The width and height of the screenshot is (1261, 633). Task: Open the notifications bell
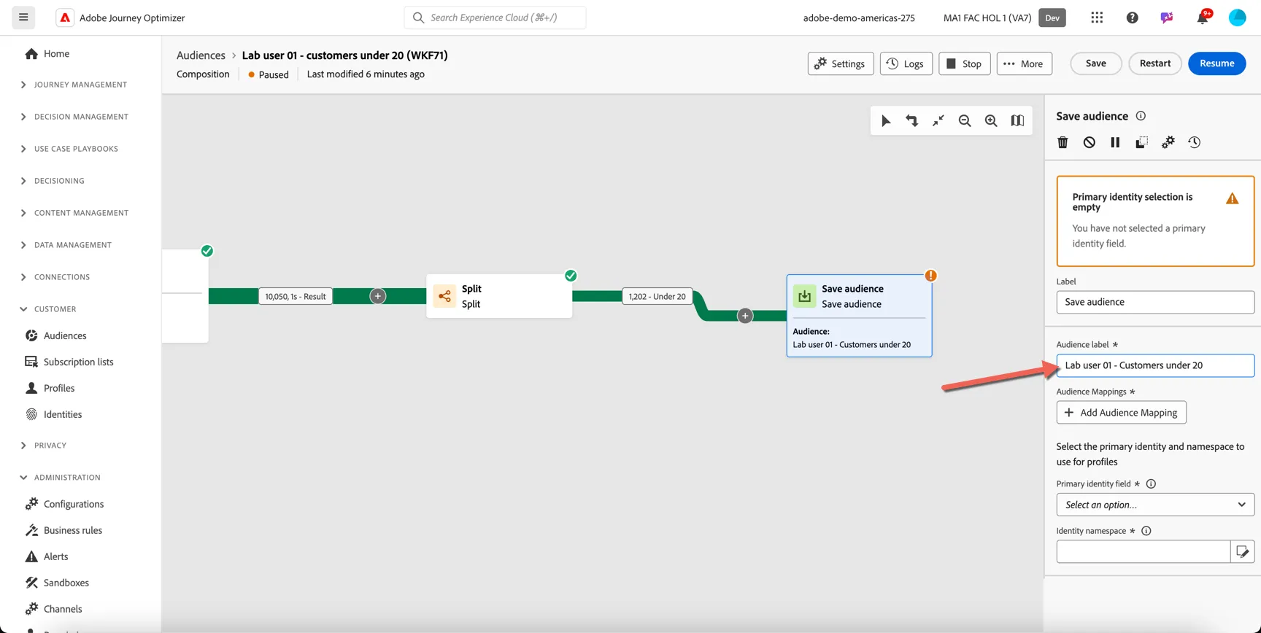pyautogui.click(x=1202, y=18)
